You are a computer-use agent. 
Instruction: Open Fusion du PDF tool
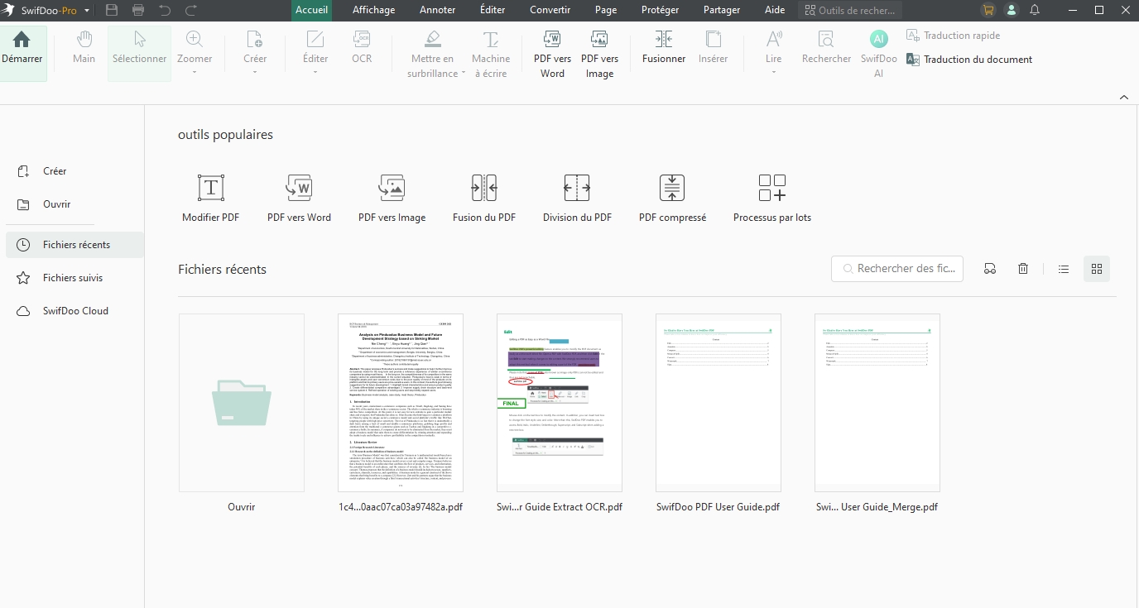484,199
